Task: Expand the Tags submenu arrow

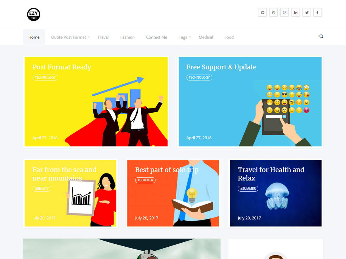Action: coord(190,37)
